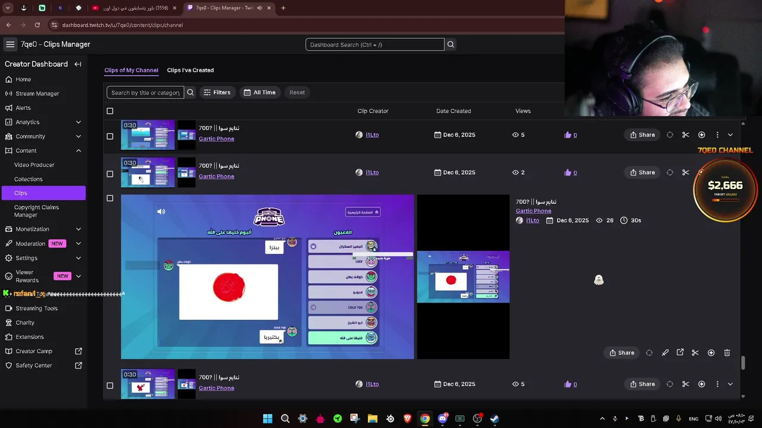Mute the expanded clip preview audio
The height and width of the screenshot is (428, 762).
161,212
